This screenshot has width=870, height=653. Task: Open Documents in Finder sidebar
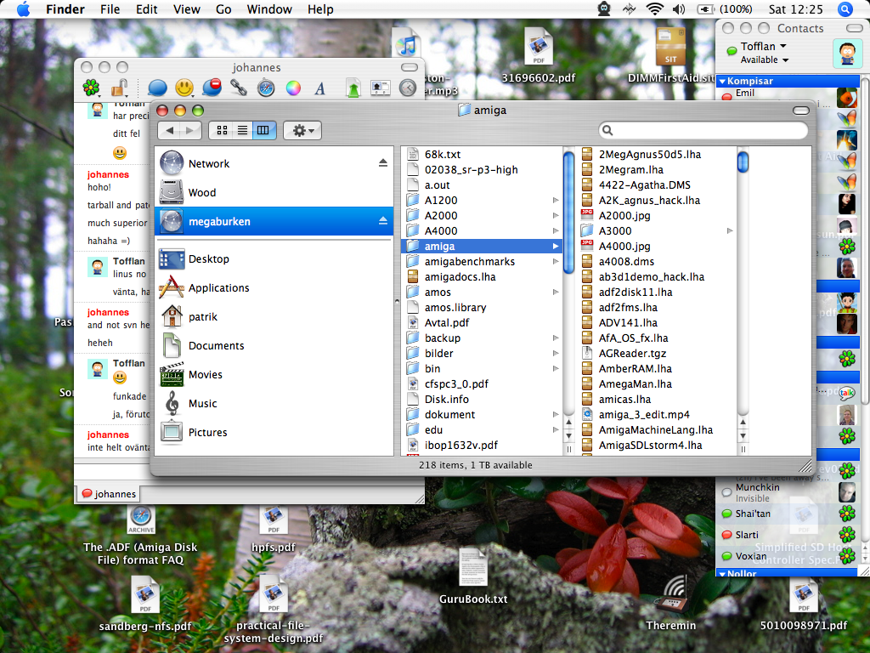pos(274,345)
